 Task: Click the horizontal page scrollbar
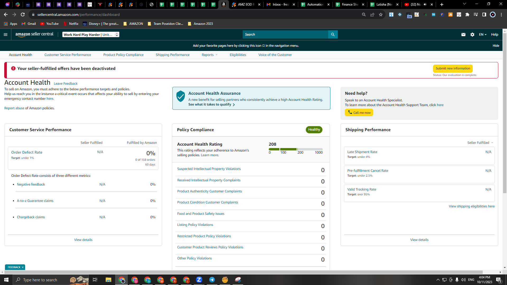pyautogui.click(x=243, y=272)
